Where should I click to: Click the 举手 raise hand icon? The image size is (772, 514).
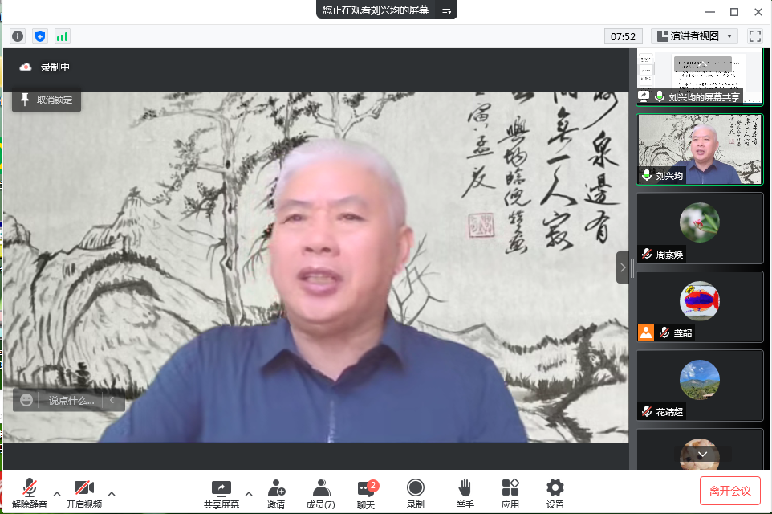coord(465,494)
